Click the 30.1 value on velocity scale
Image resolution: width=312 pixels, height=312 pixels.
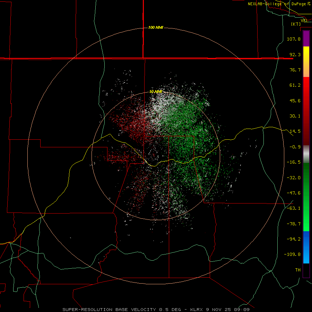coord(295,116)
